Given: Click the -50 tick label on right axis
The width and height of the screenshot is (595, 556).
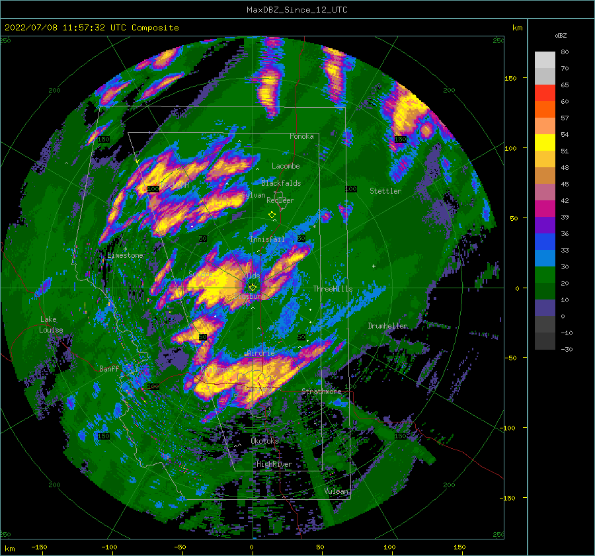Looking at the screenshot, I should click(x=510, y=358).
